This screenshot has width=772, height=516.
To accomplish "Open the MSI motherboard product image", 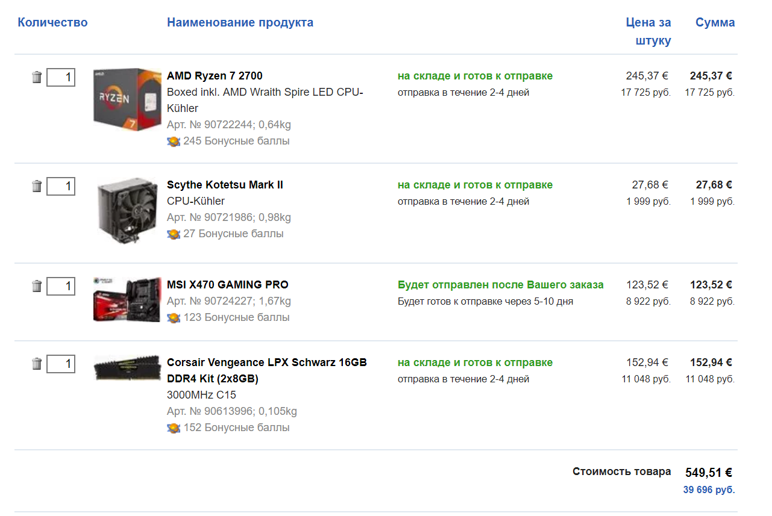I will [127, 299].
